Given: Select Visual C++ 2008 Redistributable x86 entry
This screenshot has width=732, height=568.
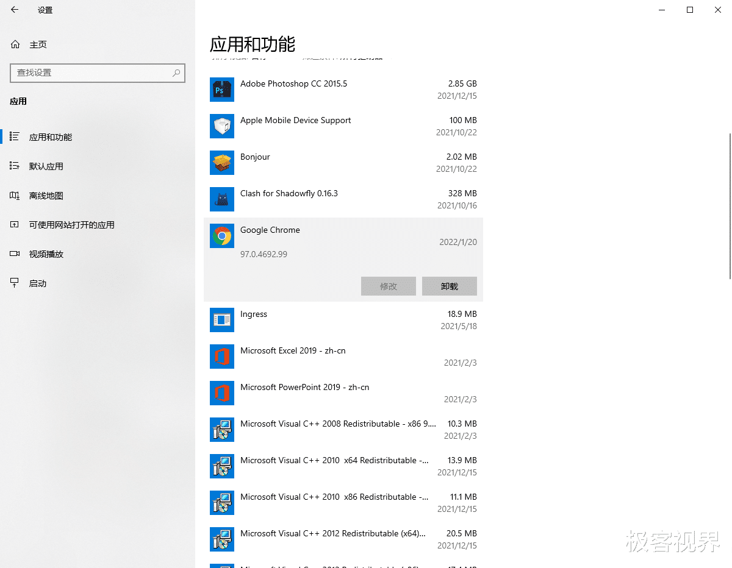Looking at the screenshot, I should pyautogui.click(x=338, y=424).
